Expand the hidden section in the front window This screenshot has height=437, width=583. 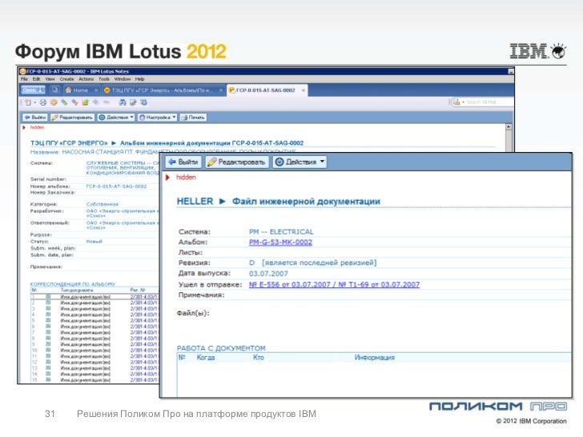[167, 177]
